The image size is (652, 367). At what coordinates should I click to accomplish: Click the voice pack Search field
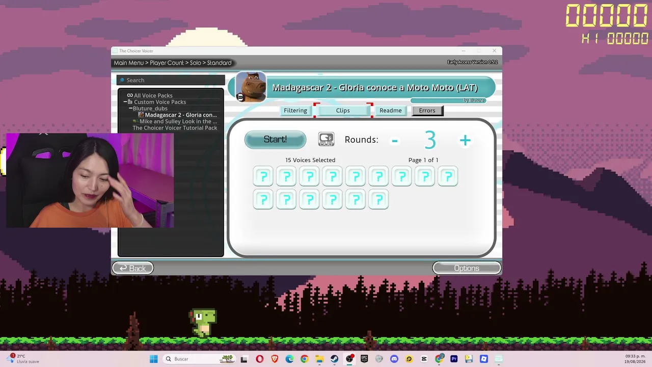tap(171, 80)
